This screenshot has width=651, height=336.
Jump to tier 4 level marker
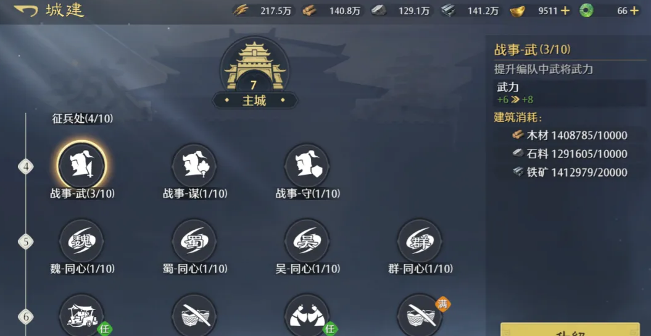click(x=26, y=167)
